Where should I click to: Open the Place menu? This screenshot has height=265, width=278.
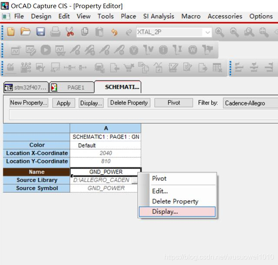(129, 17)
